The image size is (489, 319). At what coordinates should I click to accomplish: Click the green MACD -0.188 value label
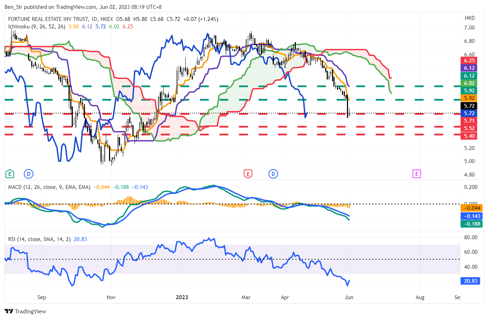tap(472, 224)
